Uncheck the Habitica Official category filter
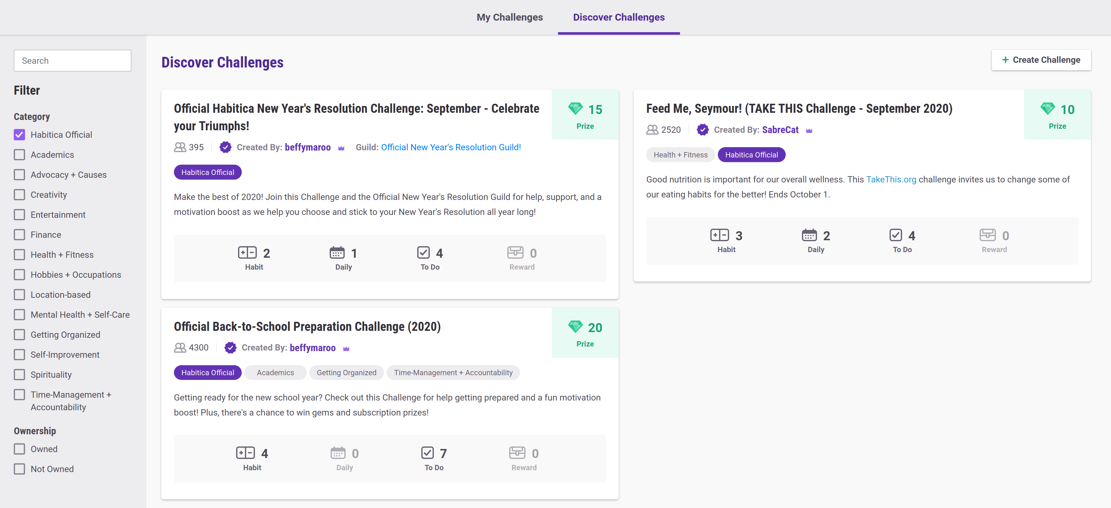 tap(19, 135)
